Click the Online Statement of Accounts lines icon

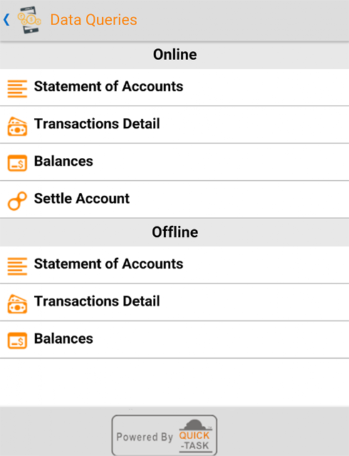(17, 88)
